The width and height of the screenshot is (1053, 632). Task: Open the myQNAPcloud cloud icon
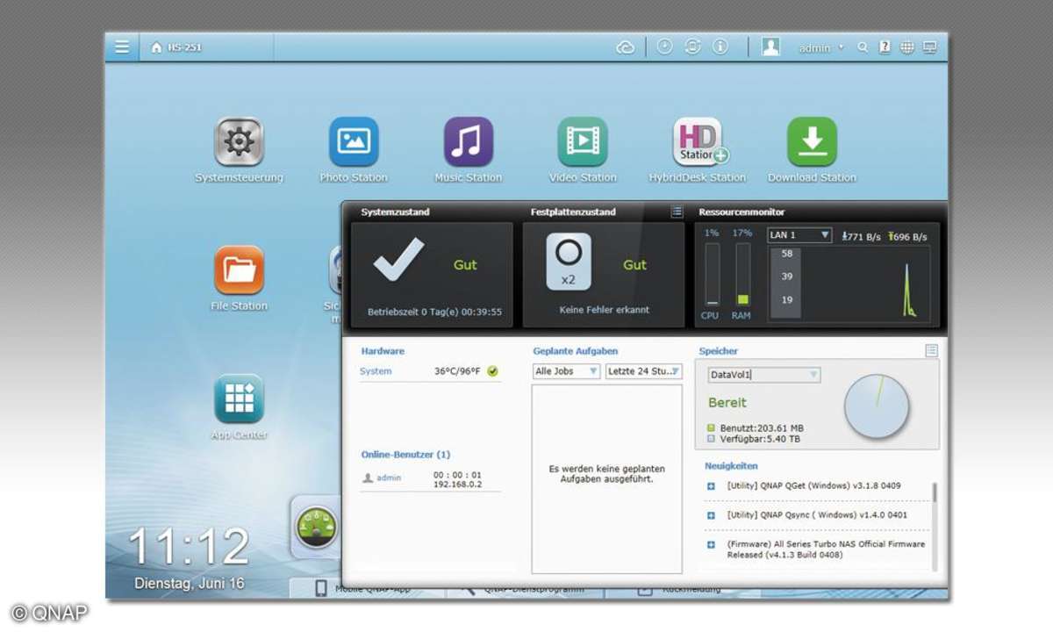tap(626, 47)
